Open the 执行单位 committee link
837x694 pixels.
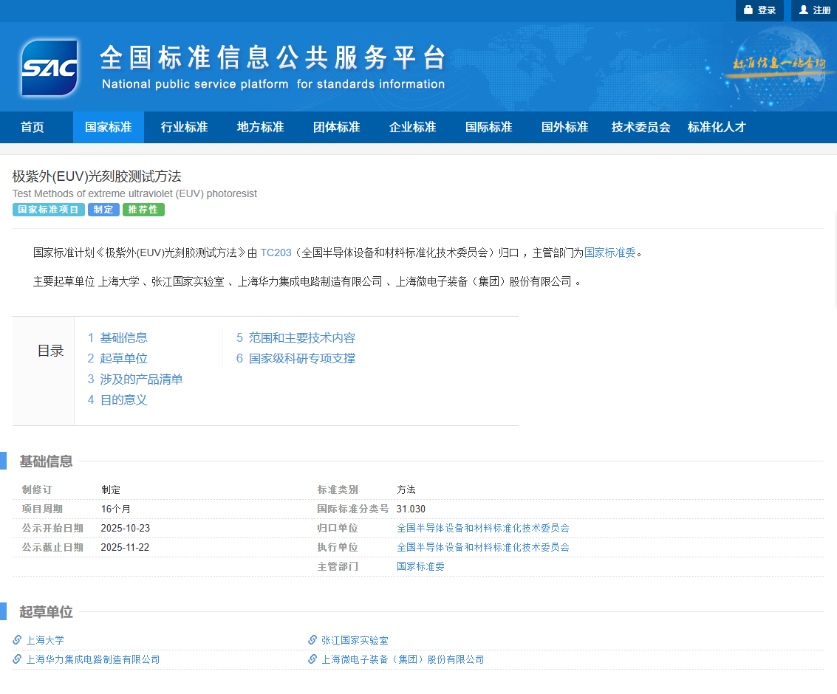[482, 547]
